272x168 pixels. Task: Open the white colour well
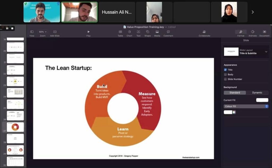(x=228, y=112)
